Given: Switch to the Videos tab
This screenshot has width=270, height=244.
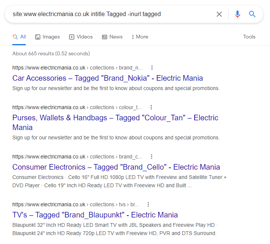Looking at the screenshot, I should 81,37.
